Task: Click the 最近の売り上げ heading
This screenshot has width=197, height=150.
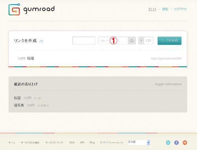Action: [26, 84]
